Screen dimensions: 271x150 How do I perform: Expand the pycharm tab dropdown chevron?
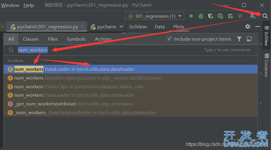(x=121, y=27)
